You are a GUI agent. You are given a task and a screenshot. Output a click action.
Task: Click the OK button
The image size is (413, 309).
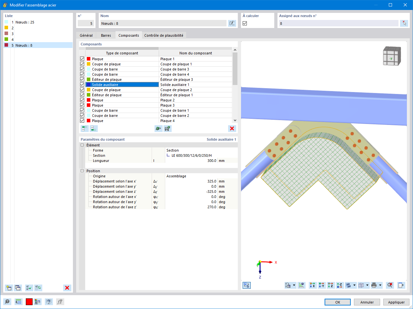(x=337, y=302)
